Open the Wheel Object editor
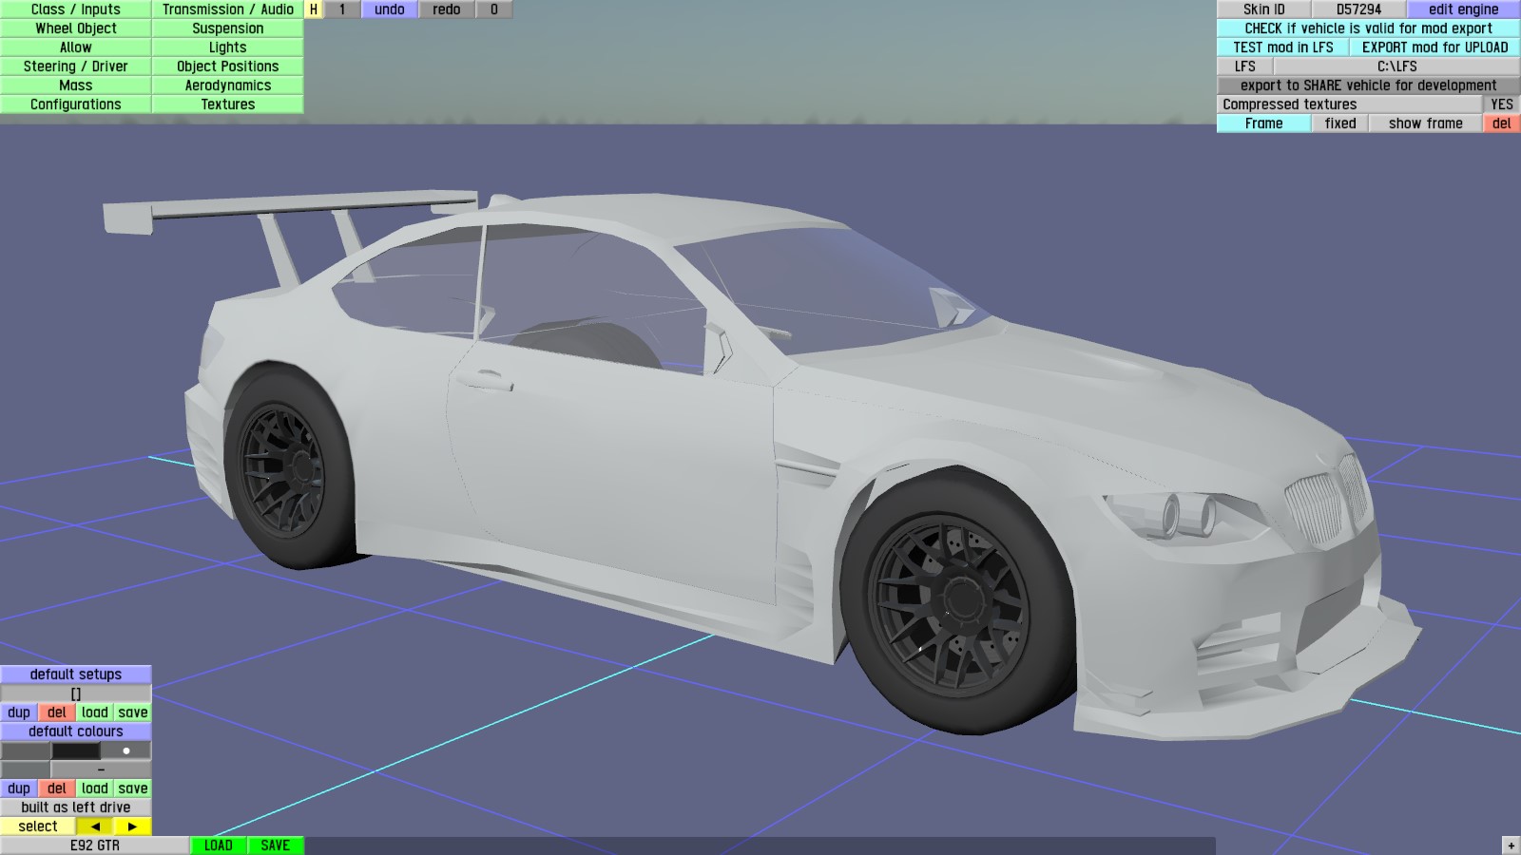The height and width of the screenshot is (855, 1521). [x=76, y=28]
